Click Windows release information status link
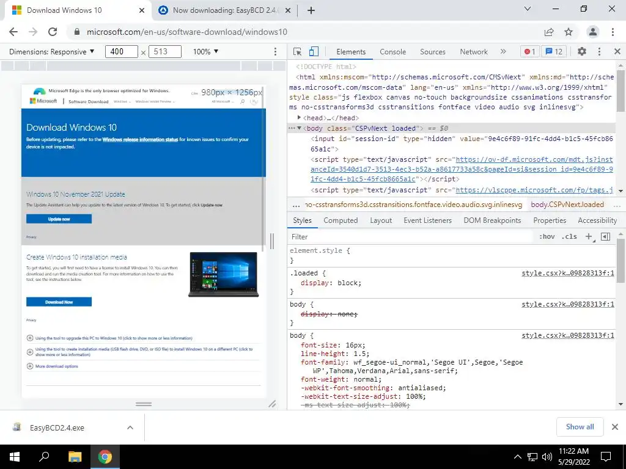 pyautogui.click(x=140, y=140)
